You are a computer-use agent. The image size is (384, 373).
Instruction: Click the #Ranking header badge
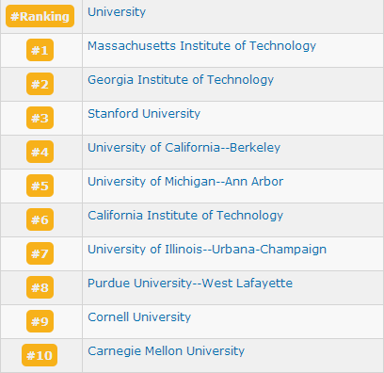(x=40, y=16)
